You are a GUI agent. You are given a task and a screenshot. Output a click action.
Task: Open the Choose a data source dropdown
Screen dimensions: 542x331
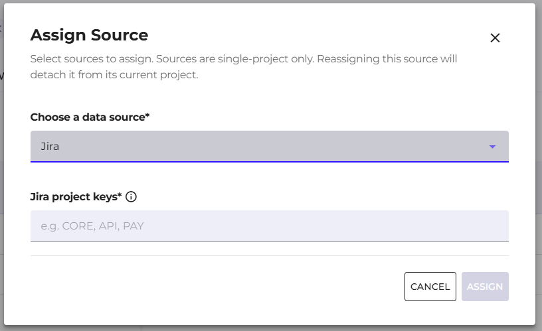[x=269, y=147]
